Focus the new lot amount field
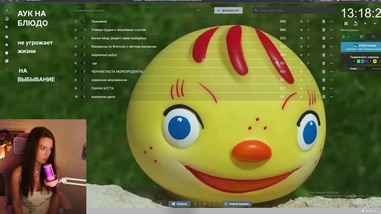This screenshot has height=214, width=381. [203, 10]
